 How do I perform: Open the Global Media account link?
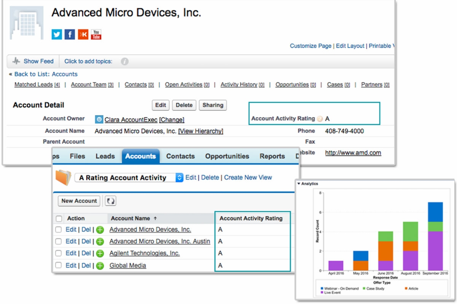pos(128,265)
